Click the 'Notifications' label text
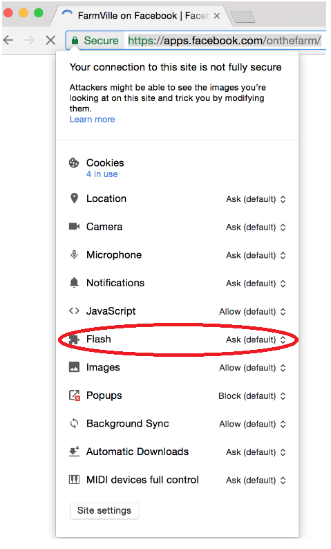This screenshot has width=331, height=549. pyautogui.click(x=115, y=283)
